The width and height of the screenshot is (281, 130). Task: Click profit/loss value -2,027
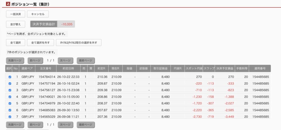229,104
